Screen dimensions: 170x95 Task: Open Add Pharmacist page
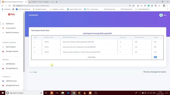pos(11,81)
